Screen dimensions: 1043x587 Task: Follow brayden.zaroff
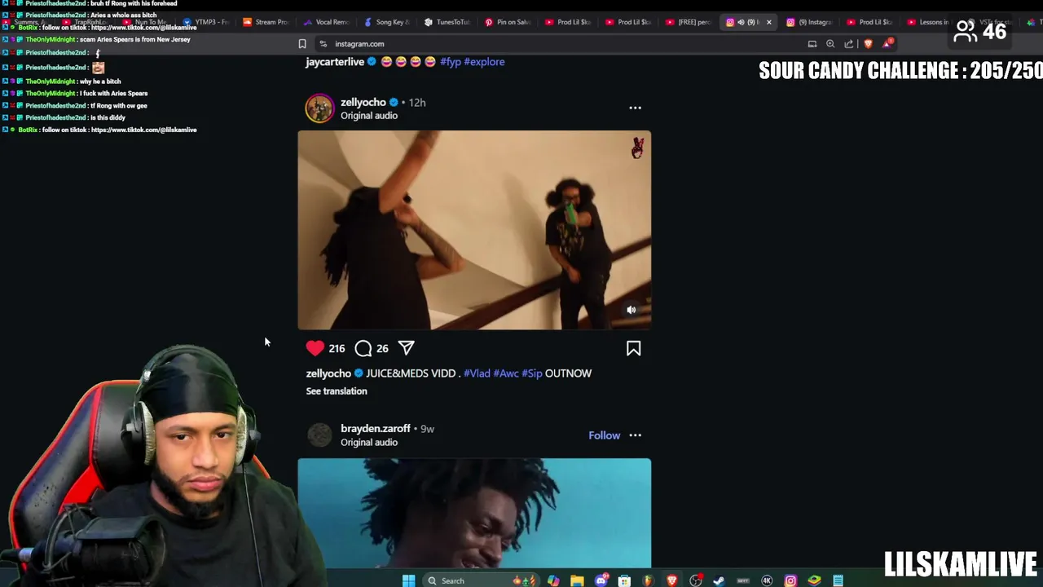[x=604, y=435]
